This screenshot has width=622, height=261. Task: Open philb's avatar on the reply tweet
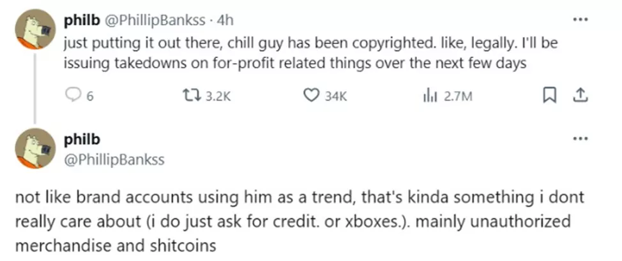tap(35, 148)
